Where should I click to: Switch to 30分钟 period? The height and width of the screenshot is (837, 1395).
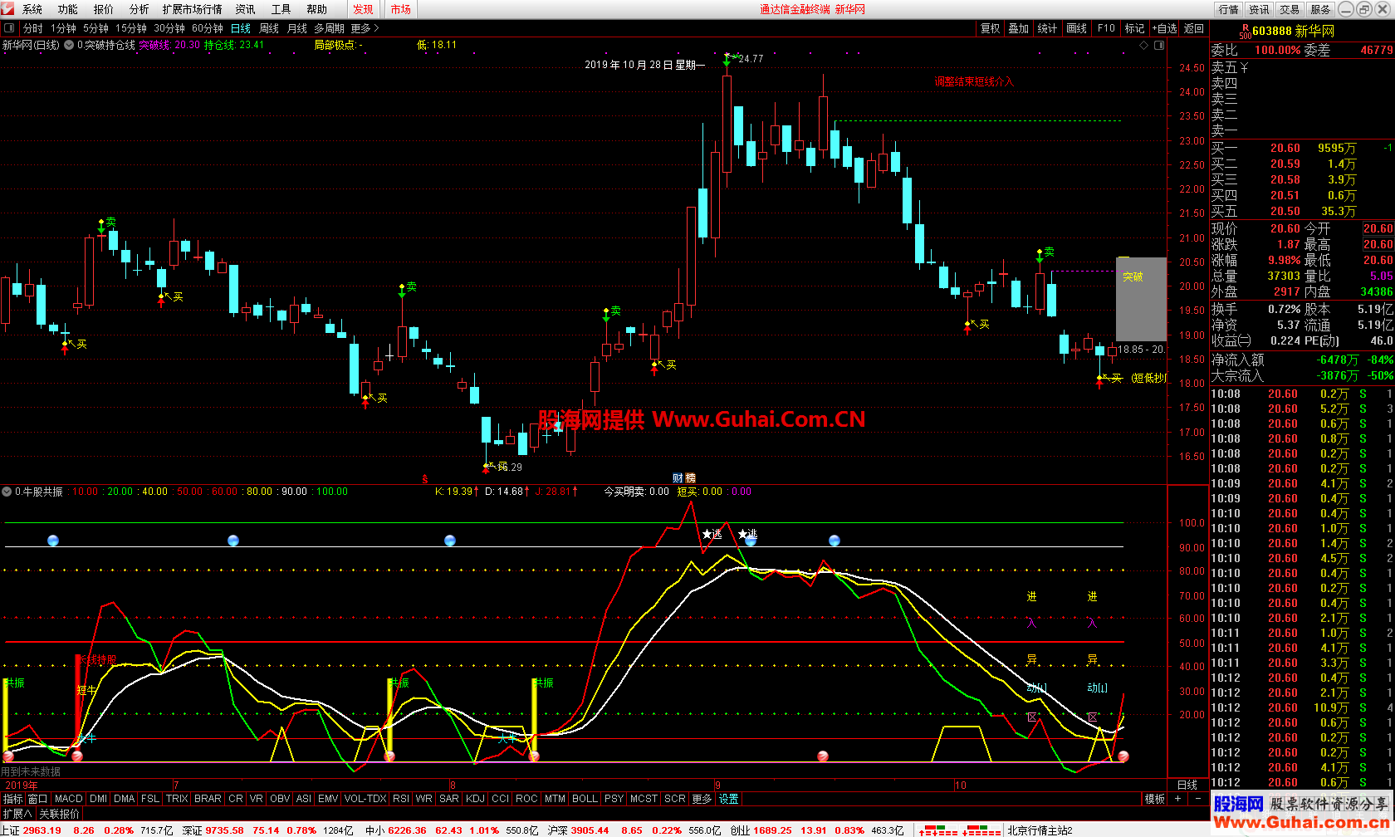pyautogui.click(x=169, y=28)
